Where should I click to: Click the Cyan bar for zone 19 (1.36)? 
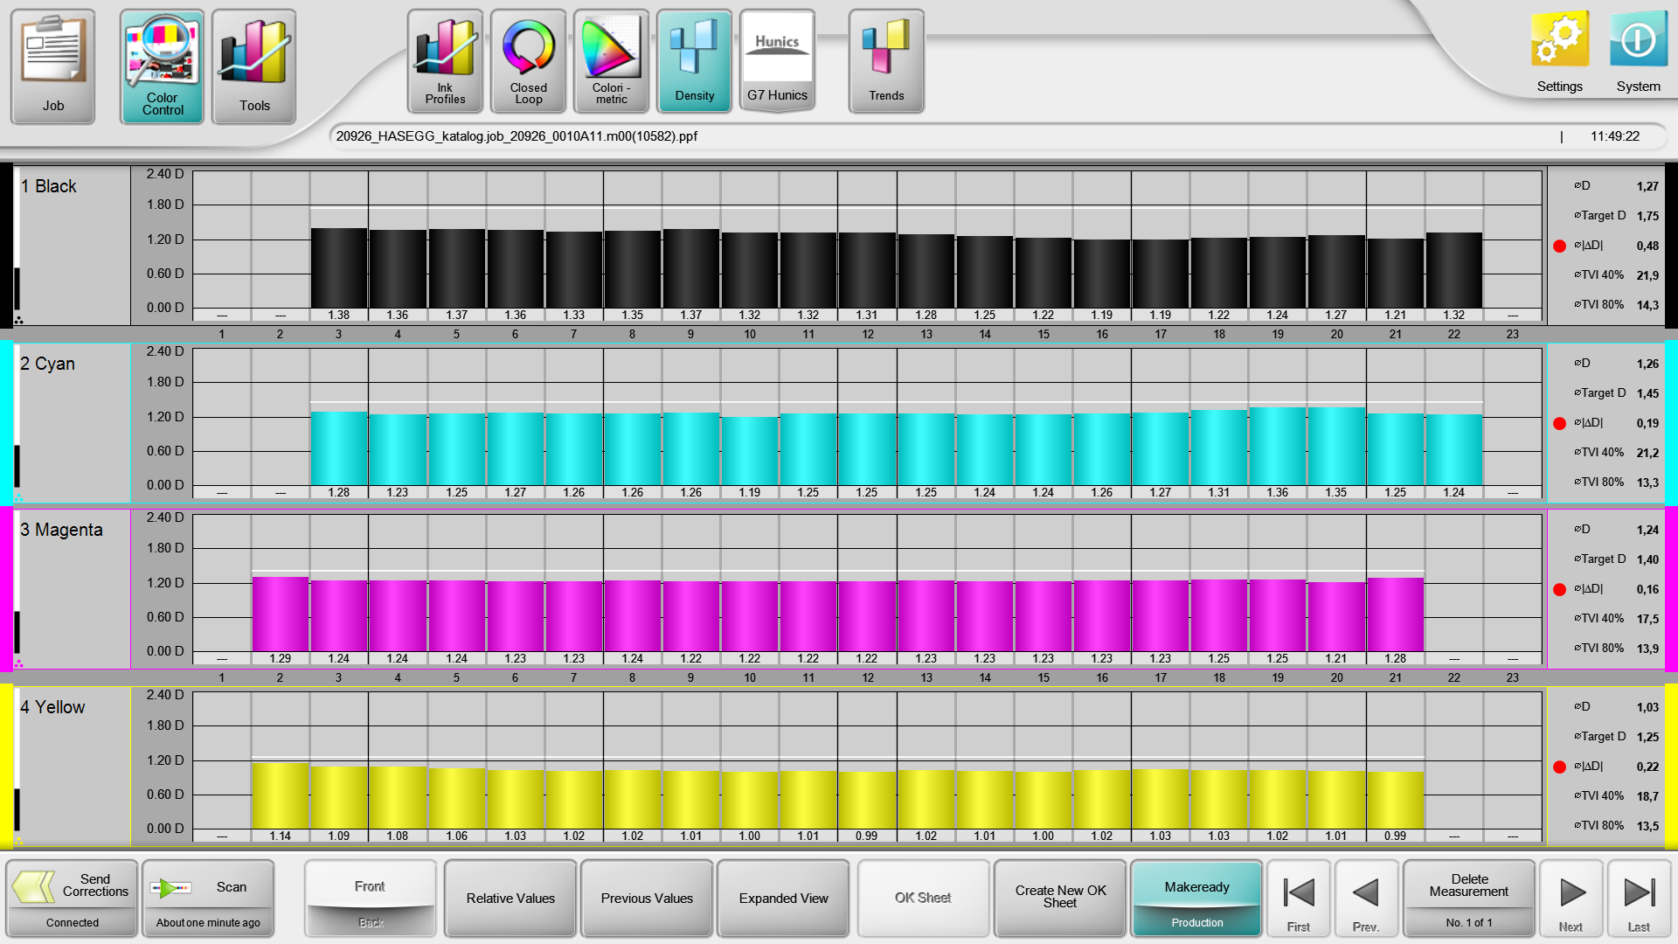1277,446
